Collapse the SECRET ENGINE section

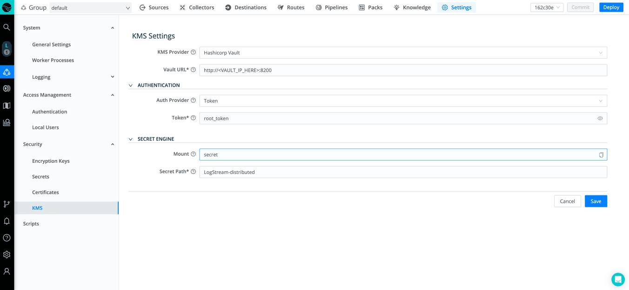point(131,139)
